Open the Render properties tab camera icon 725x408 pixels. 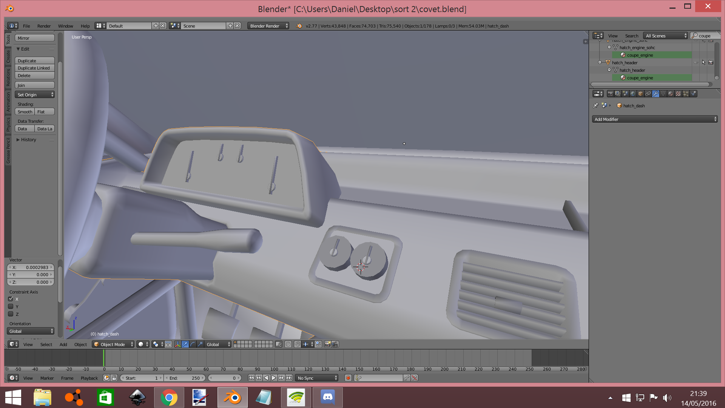(610, 94)
